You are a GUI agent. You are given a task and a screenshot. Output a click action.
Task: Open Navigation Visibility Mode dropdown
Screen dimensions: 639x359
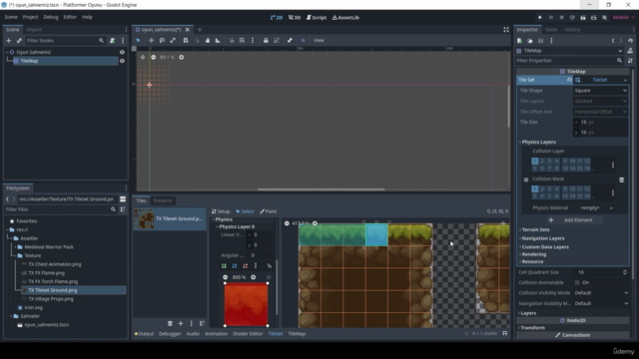(x=601, y=303)
